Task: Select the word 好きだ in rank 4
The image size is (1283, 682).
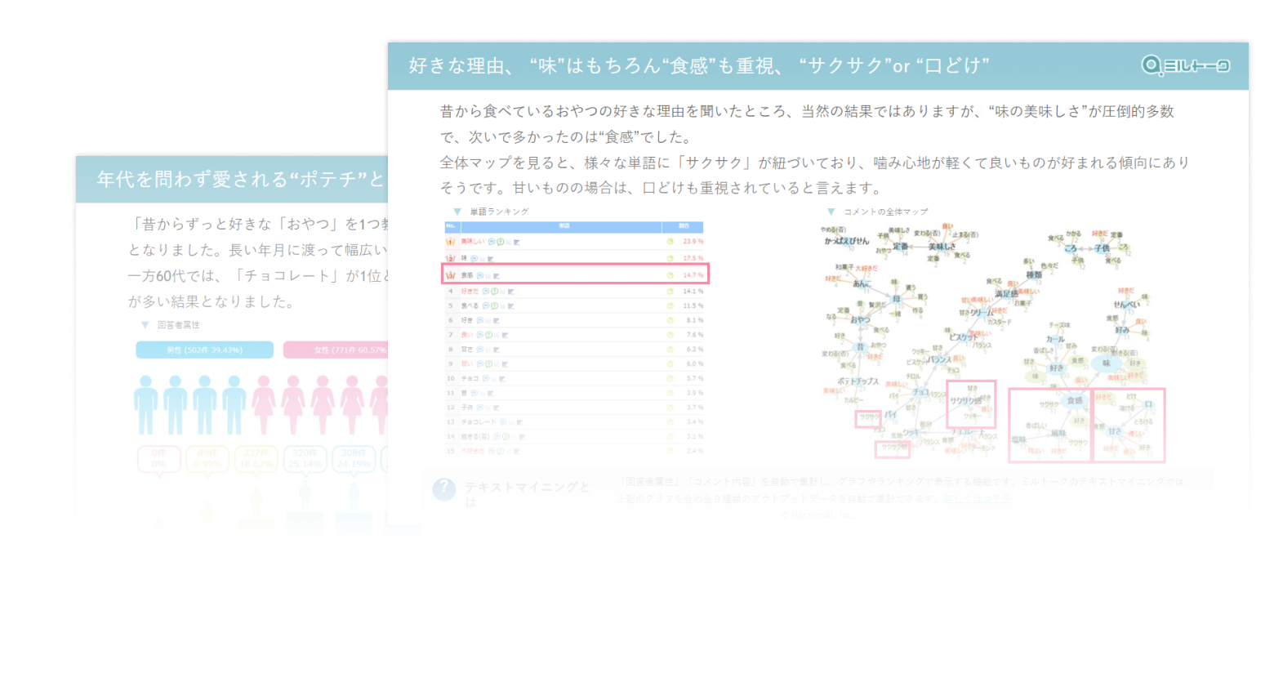Action: click(x=470, y=291)
